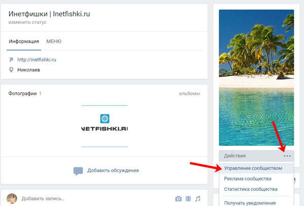This screenshot has width=304, height=206.
Task: Click the Действия button label
Action: pos(235,156)
